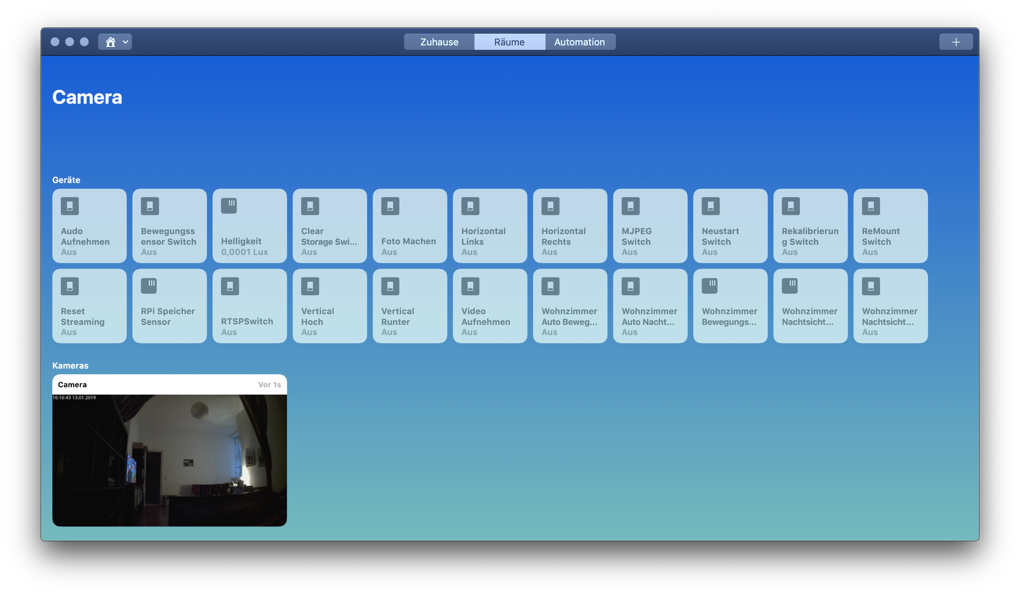This screenshot has height=595, width=1020.
Task: Click the RTSPSwitch tile icon
Action: click(230, 286)
